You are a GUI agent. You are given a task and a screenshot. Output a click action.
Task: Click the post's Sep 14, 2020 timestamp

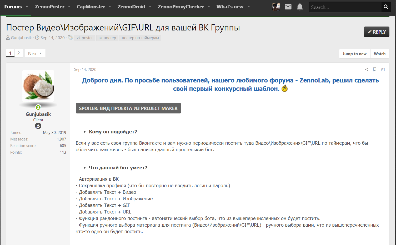click(x=85, y=69)
